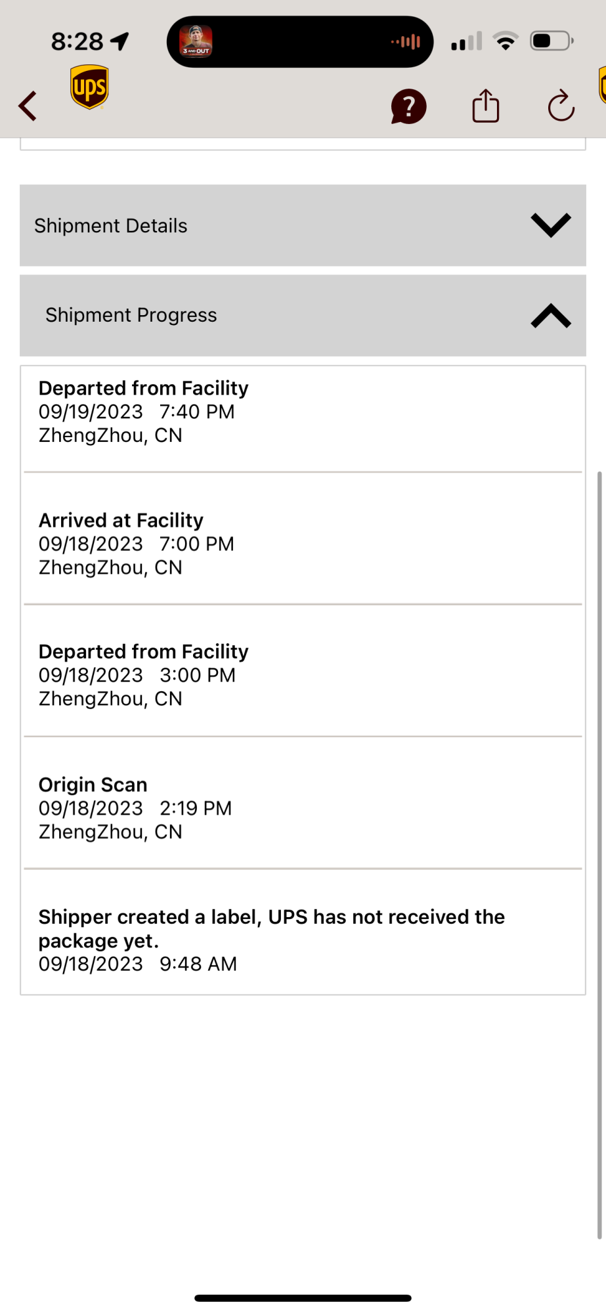Tap the home indicator bar
This screenshot has height=1313, width=606.
click(303, 1298)
